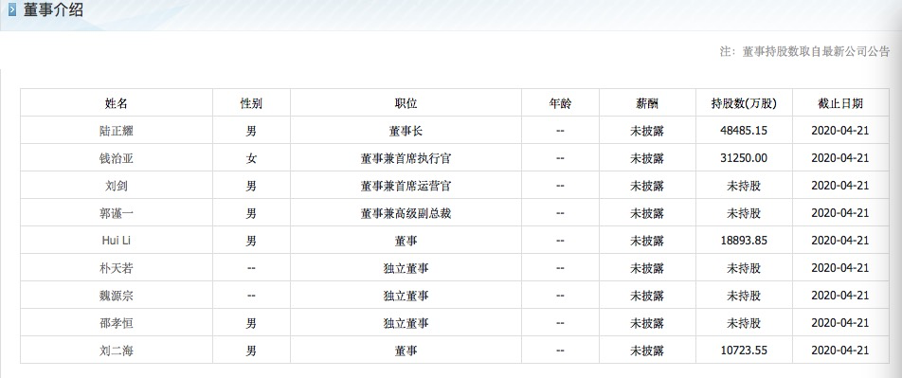
Task: Click gender 男 in 刘剑's row
Action: (x=251, y=186)
